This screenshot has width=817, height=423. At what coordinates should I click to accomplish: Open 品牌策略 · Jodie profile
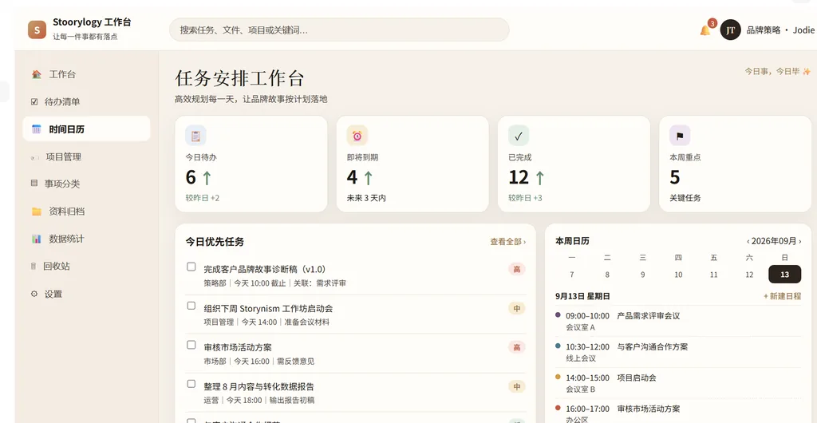click(780, 30)
